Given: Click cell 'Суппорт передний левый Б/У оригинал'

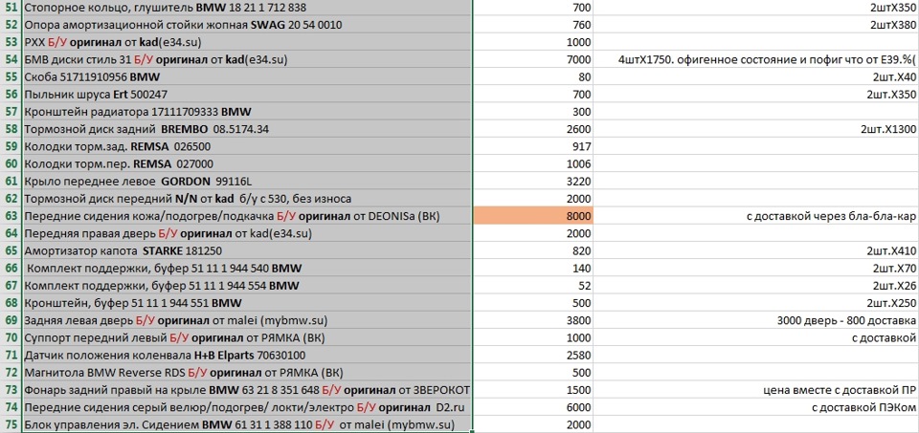Looking at the screenshot, I should [247, 337].
